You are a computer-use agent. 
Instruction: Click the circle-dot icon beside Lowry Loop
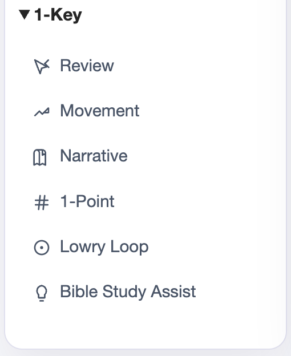(x=42, y=248)
